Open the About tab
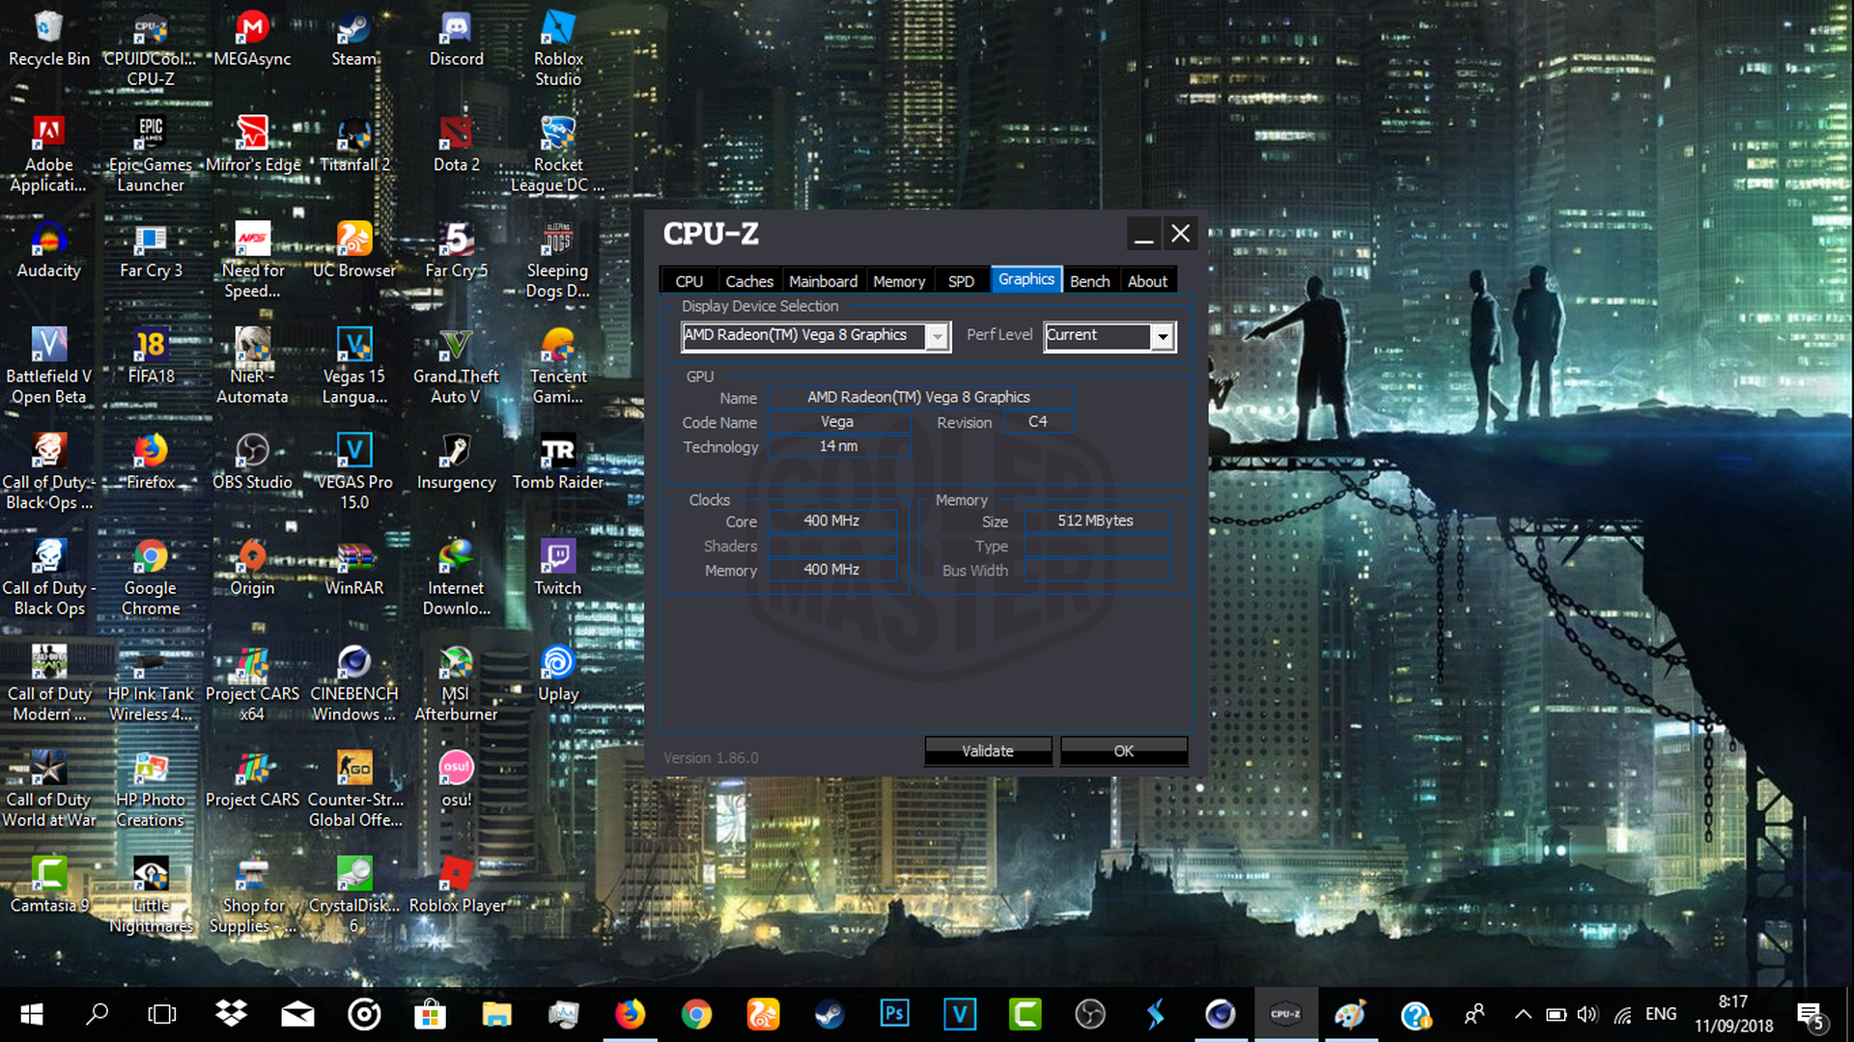This screenshot has height=1042, width=1854. (x=1147, y=281)
